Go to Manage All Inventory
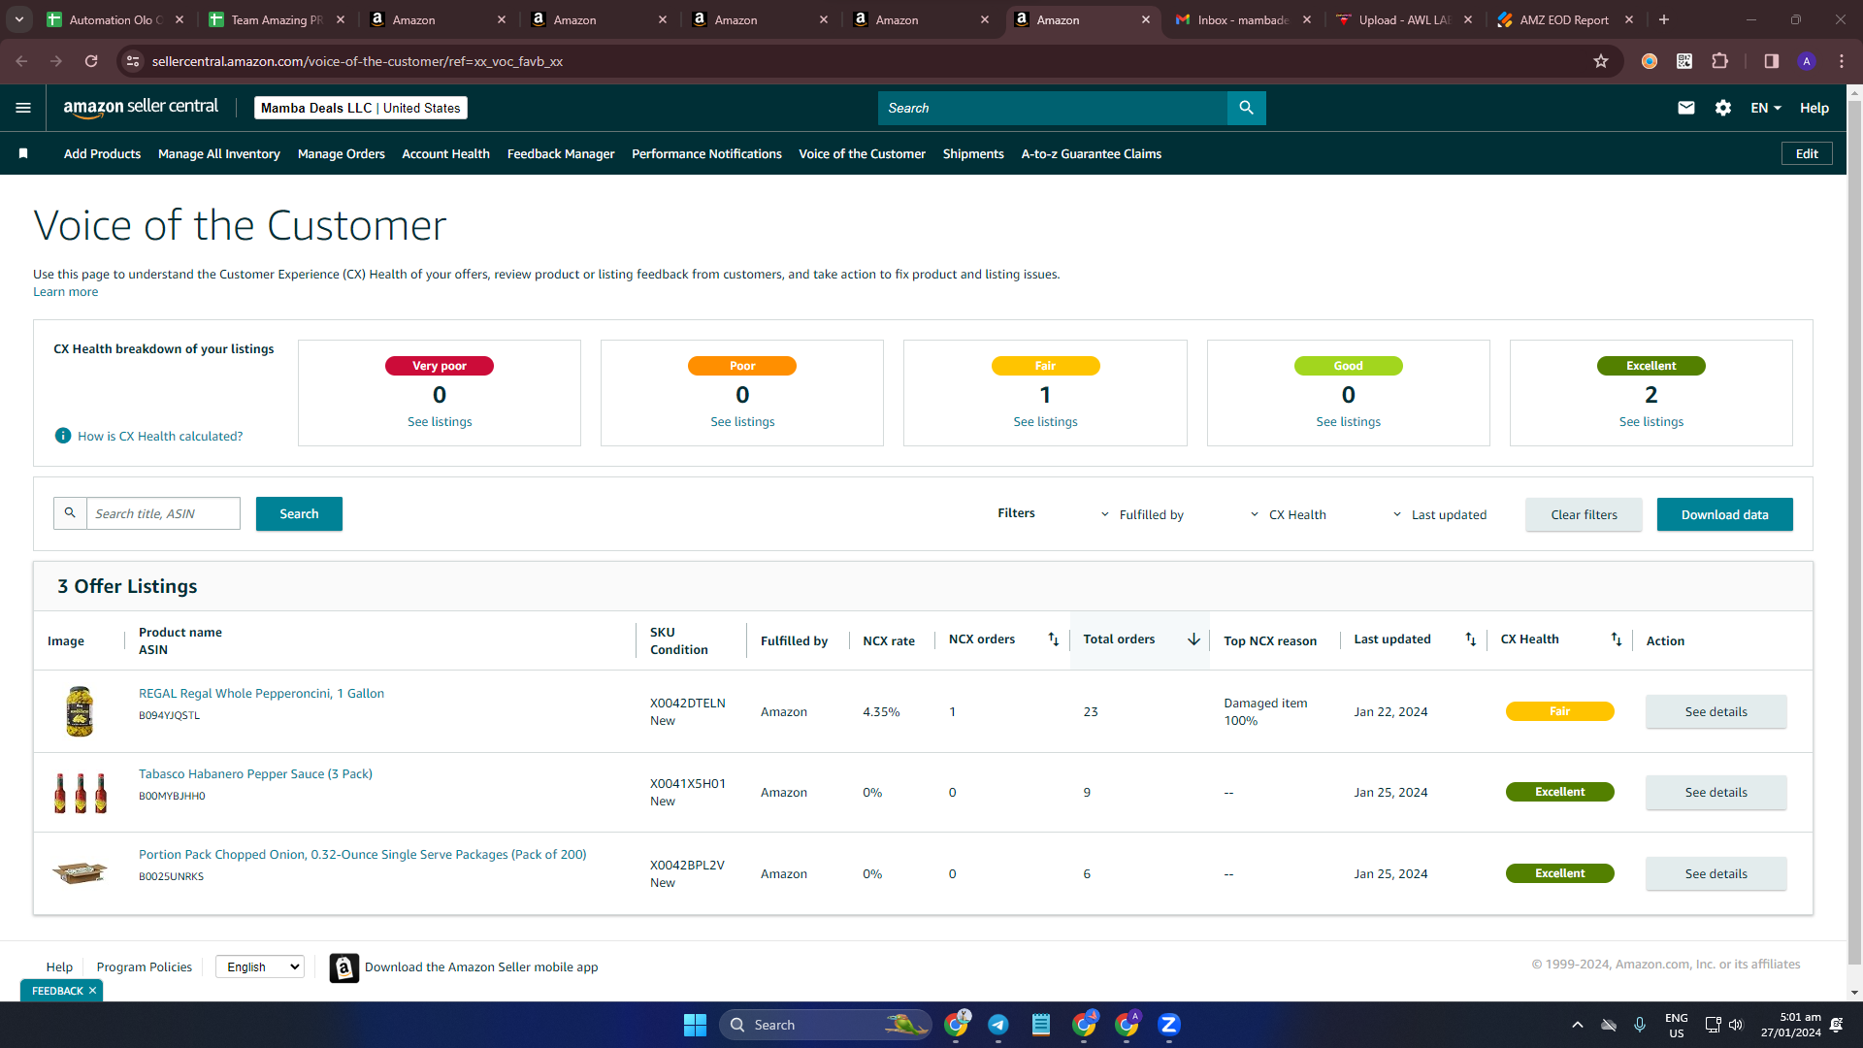 pyautogui.click(x=219, y=153)
